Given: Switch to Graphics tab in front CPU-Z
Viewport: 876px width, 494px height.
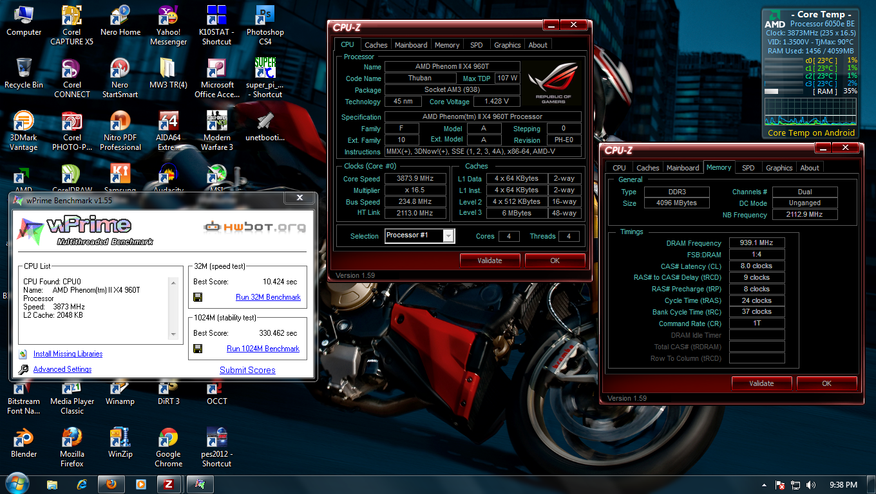Looking at the screenshot, I should click(508, 45).
